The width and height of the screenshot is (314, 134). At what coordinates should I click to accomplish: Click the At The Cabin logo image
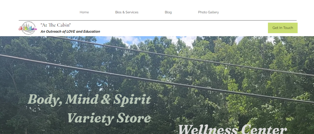[28, 28]
